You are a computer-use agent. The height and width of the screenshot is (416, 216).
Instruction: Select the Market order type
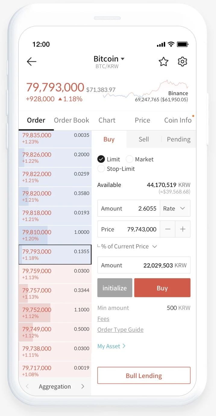coord(130,159)
